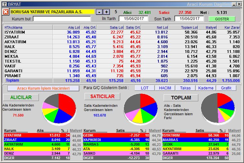This screenshot has width=244, height=163.
Task: Click the Aracı Kurum İşlem Hacimleri button
Action: [43, 88]
